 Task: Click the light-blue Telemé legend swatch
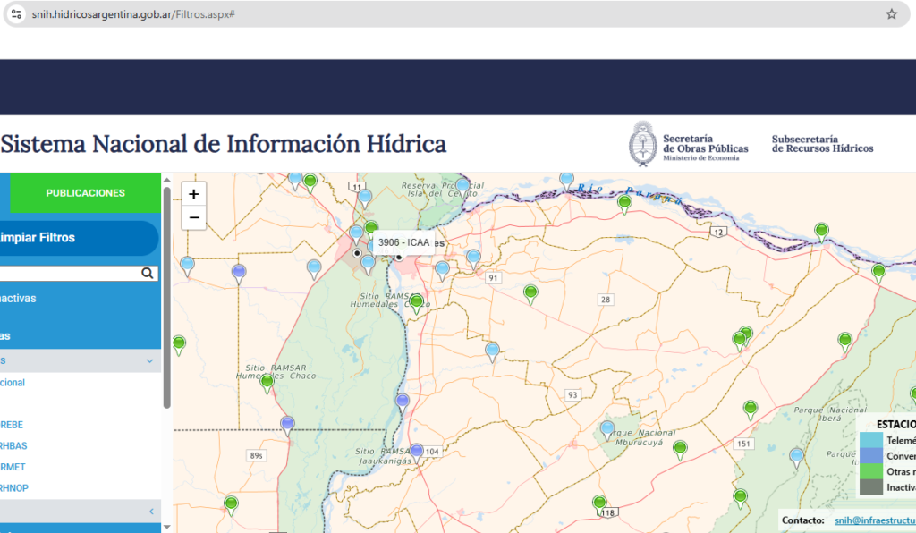click(871, 440)
